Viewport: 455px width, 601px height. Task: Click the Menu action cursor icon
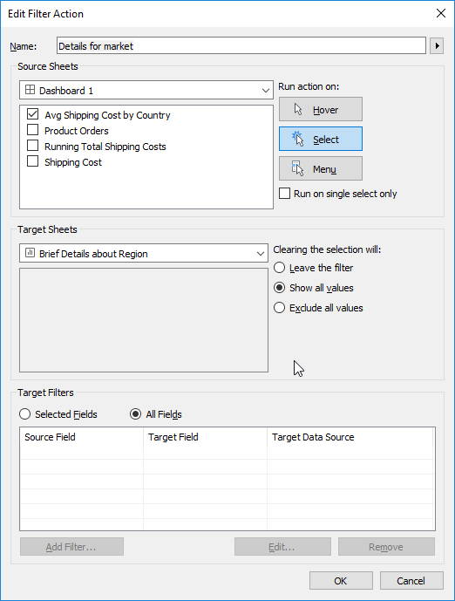(x=297, y=168)
